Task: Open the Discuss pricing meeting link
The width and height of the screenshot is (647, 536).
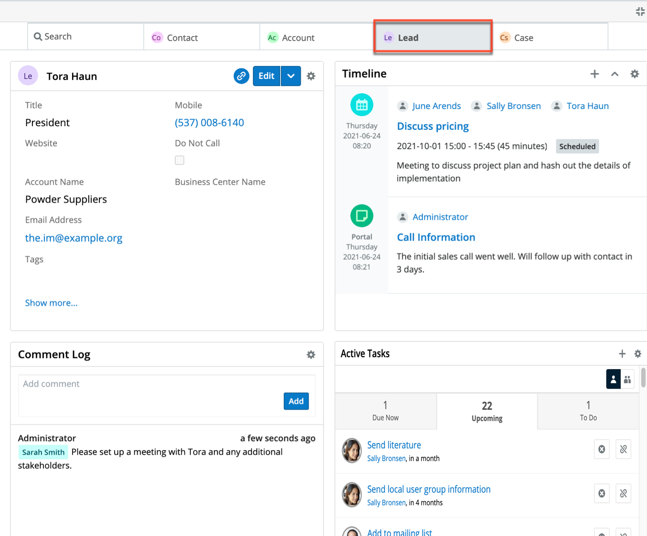Action: pos(433,126)
